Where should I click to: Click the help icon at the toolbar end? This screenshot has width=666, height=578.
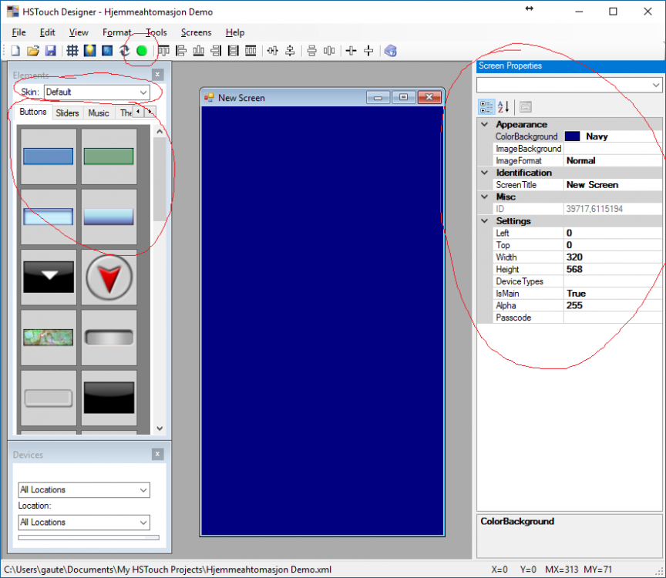point(390,51)
